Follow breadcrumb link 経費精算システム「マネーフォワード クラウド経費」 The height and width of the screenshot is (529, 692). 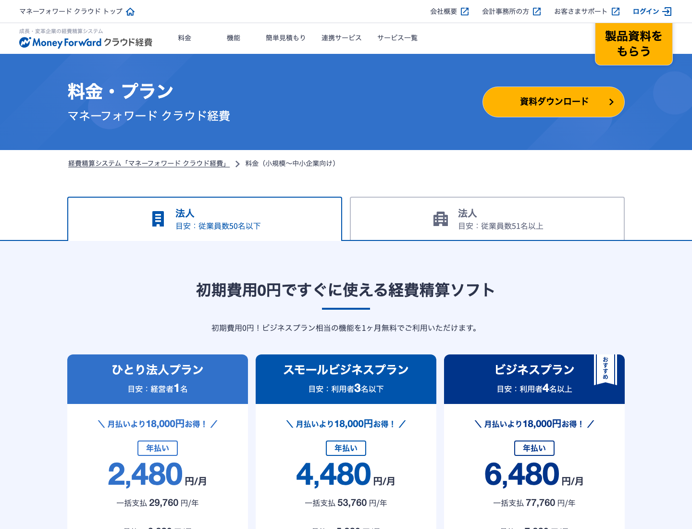(x=149, y=164)
